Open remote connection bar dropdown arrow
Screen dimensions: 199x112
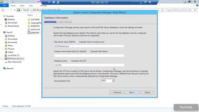49,2
